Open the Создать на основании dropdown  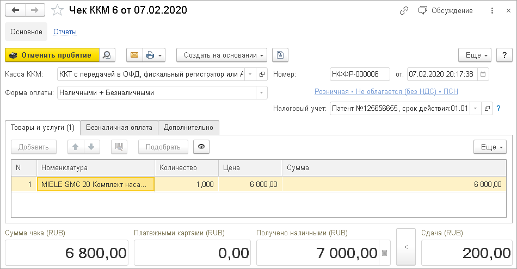pos(225,55)
